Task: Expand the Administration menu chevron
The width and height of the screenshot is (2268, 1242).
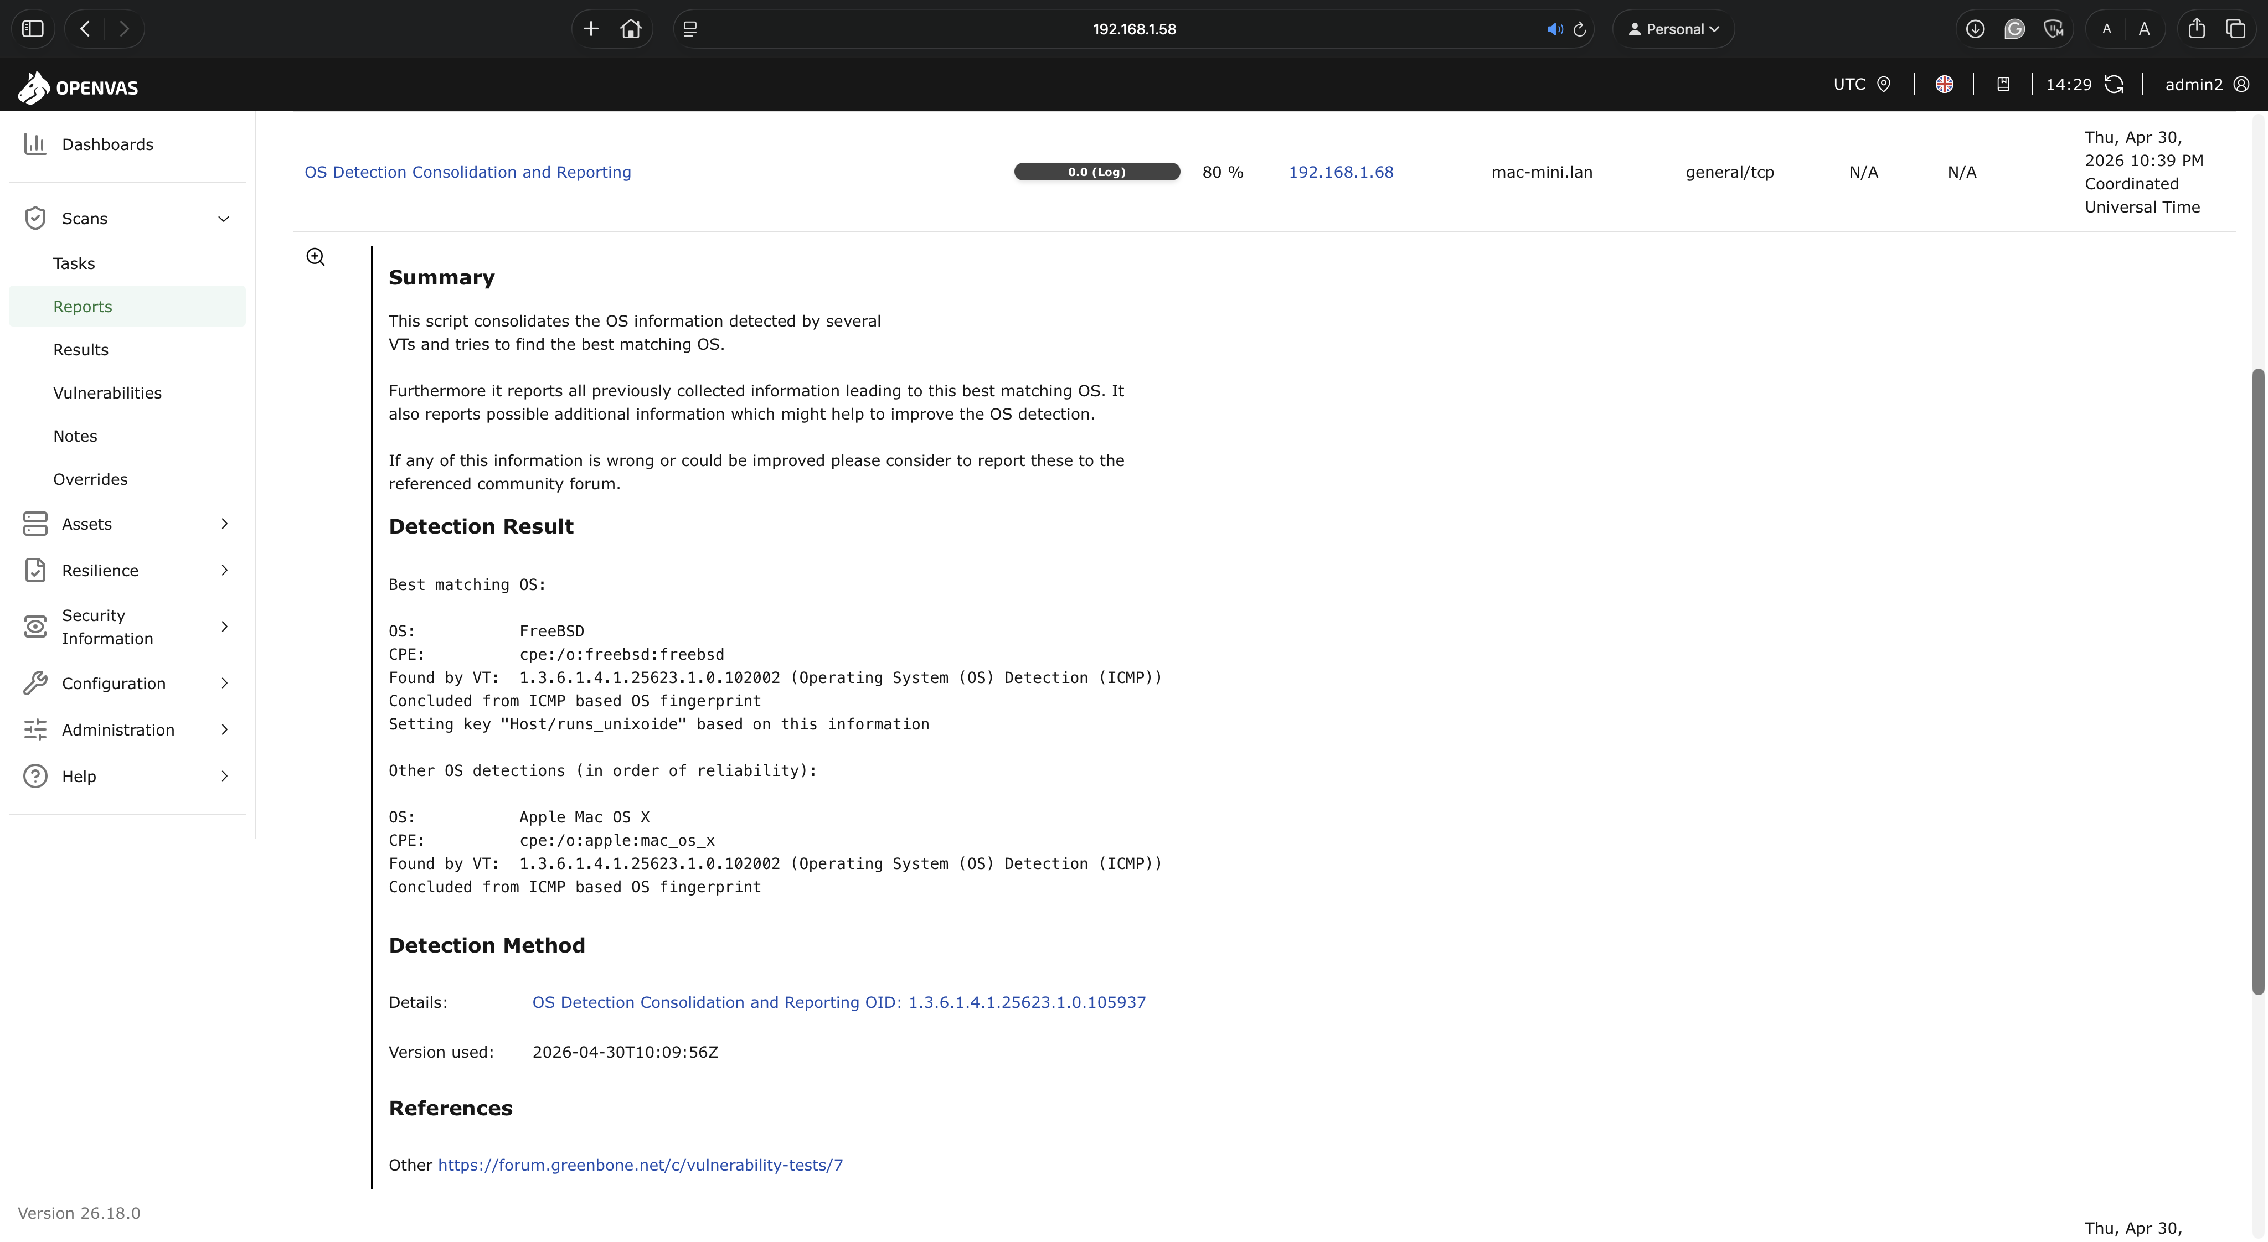Action: tap(224, 729)
